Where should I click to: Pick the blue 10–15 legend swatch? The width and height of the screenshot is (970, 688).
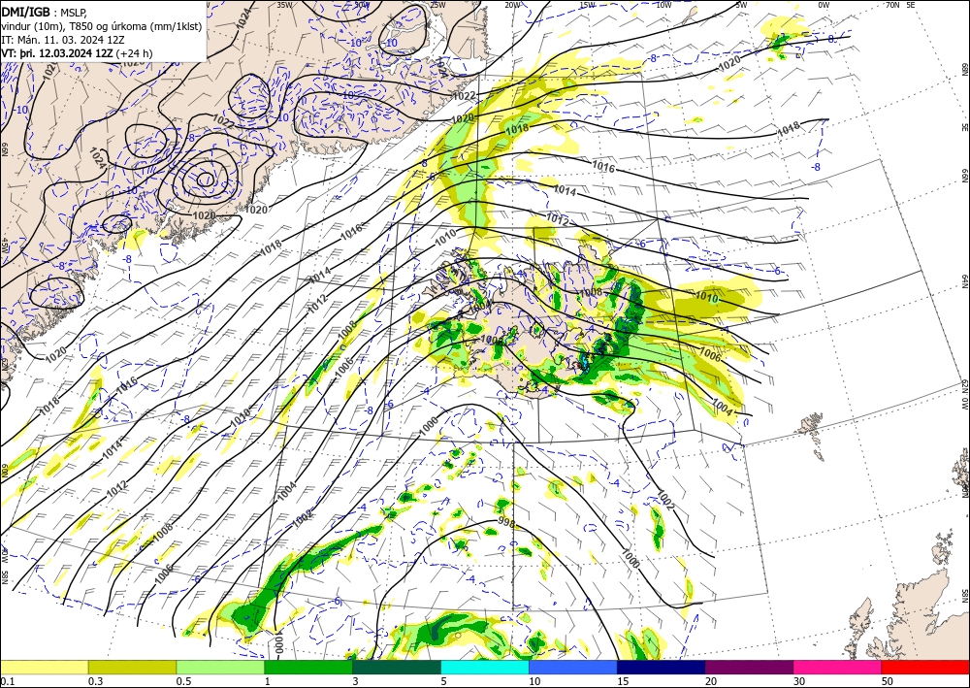(x=573, y=667)
